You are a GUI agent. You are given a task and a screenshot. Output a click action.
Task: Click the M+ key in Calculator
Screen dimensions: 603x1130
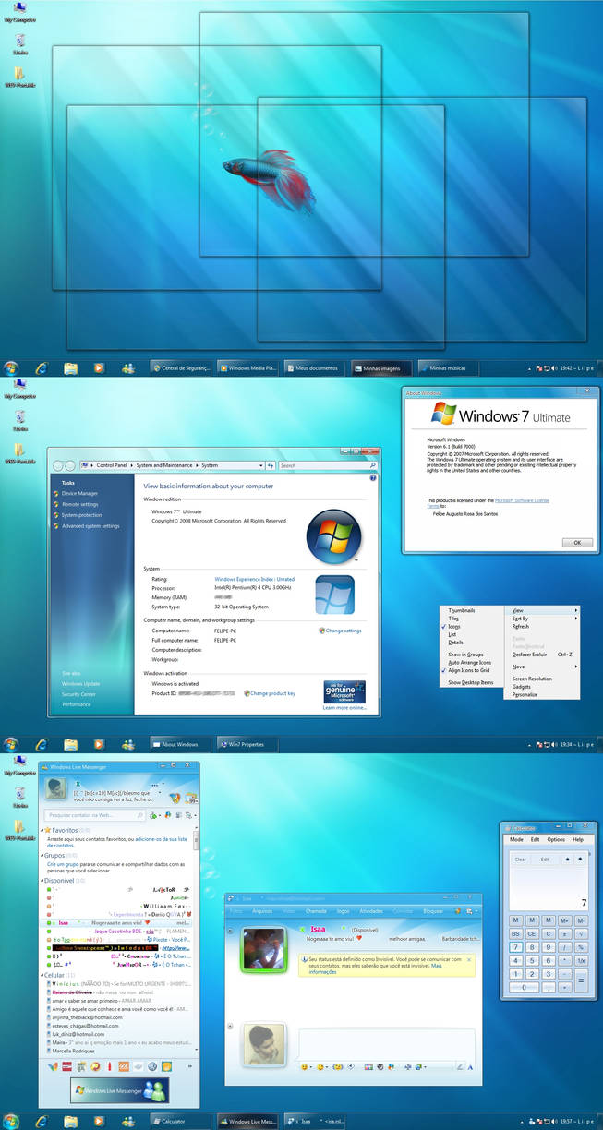pyautogui.click(x=564, y=920)
